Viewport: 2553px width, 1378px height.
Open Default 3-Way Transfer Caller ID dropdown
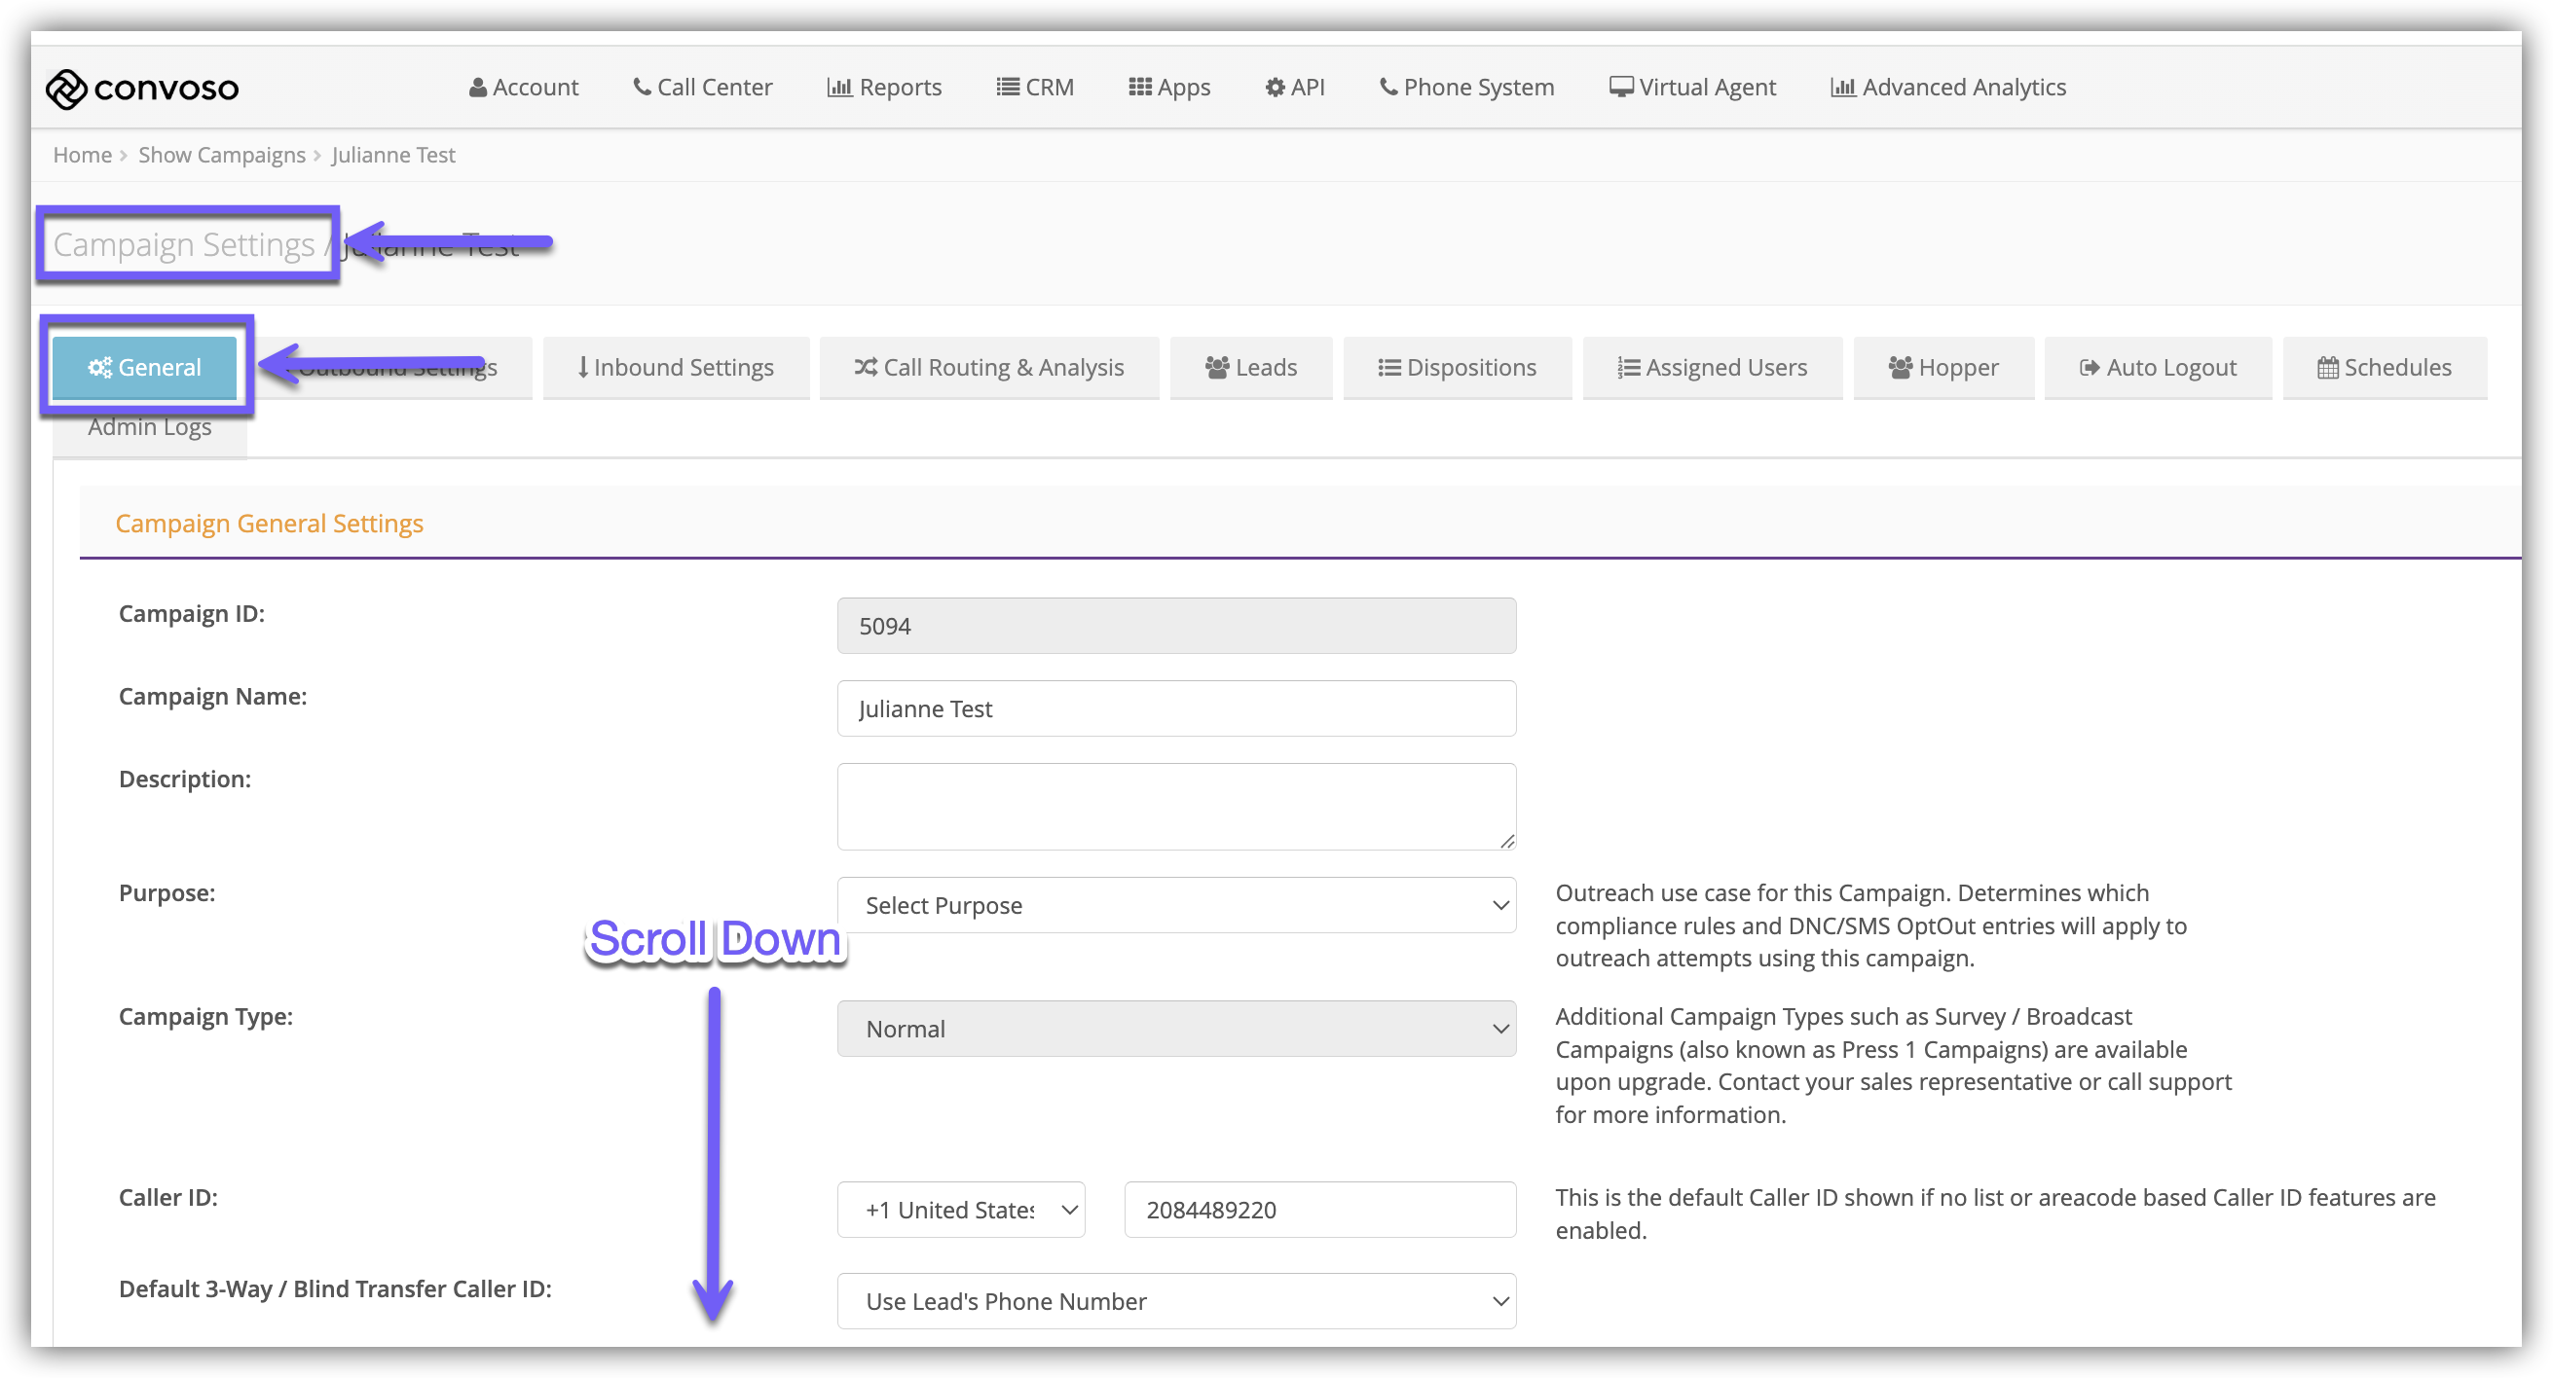pyautogui.click(x=1175, y=1301)
